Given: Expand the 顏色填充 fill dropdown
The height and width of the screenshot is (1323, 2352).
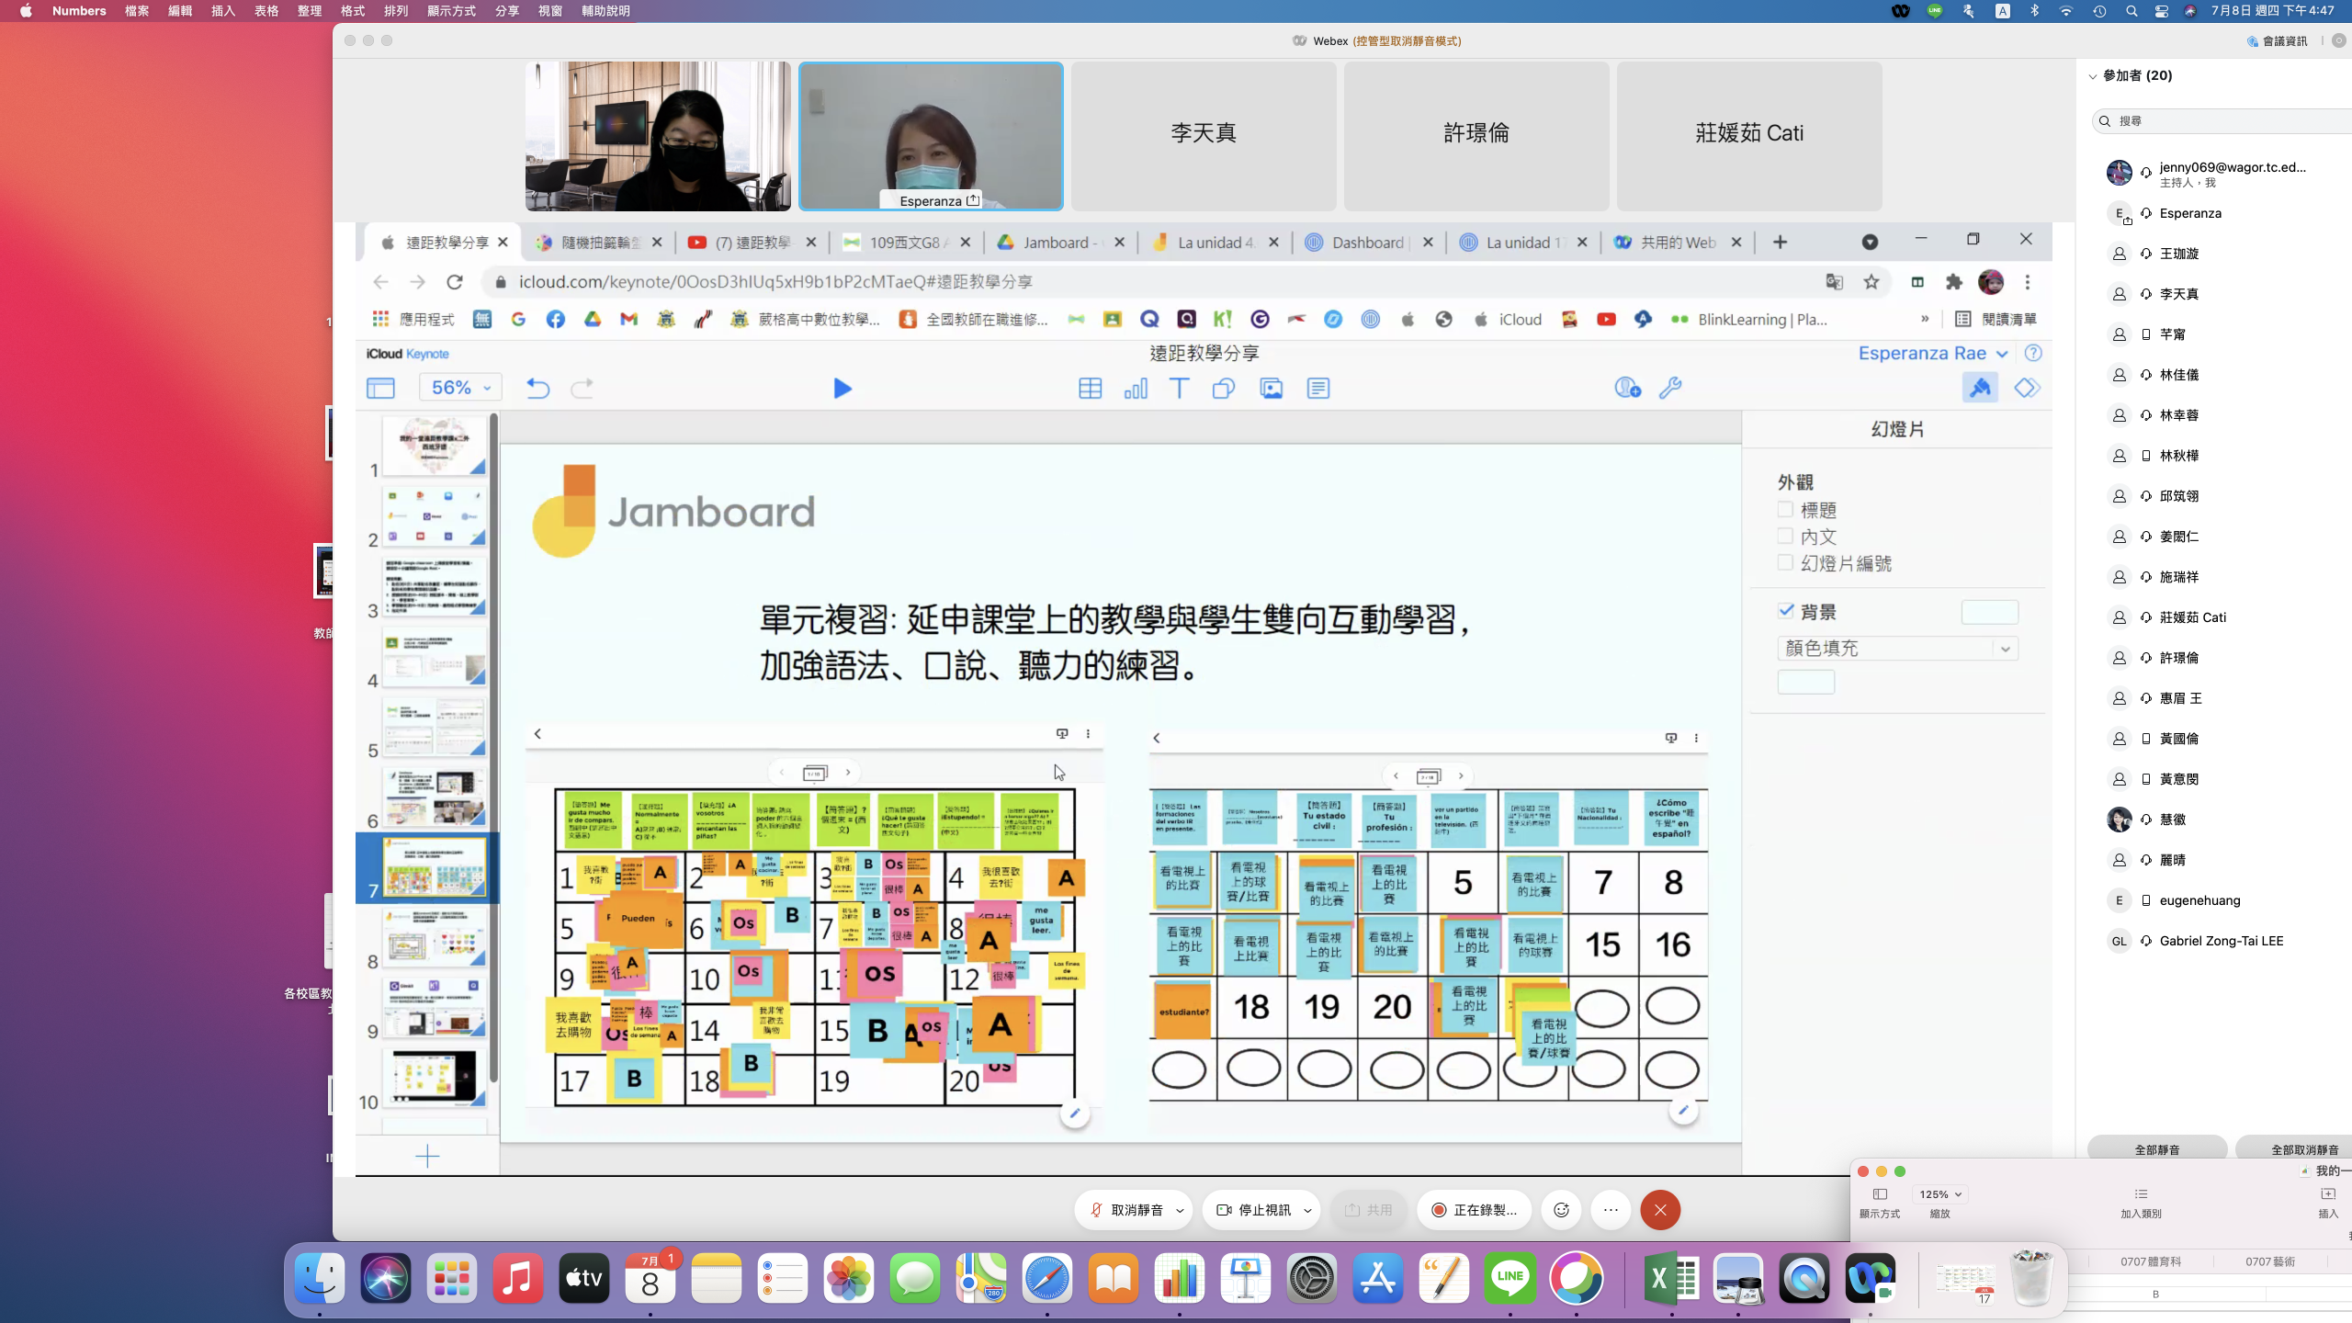Looking at the screenshot, I should pos(1897,649).
